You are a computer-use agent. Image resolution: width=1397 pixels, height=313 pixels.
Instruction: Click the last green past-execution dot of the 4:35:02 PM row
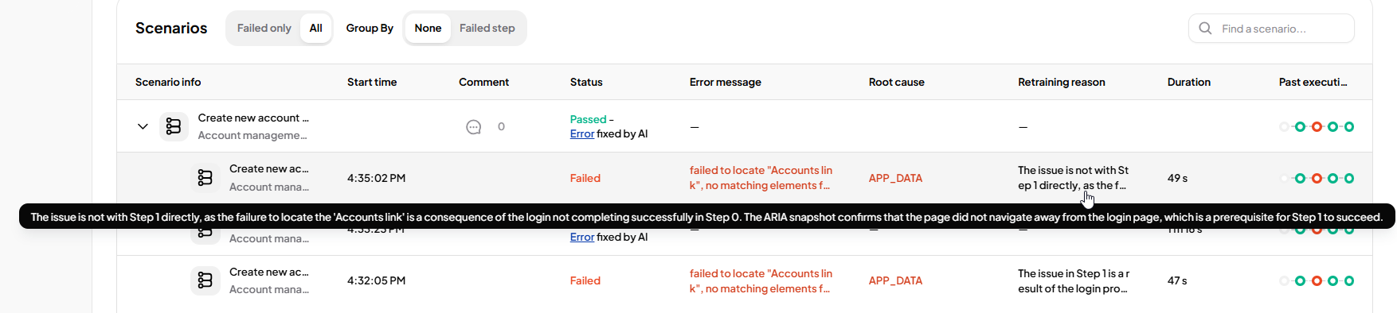pos(1349,179)
